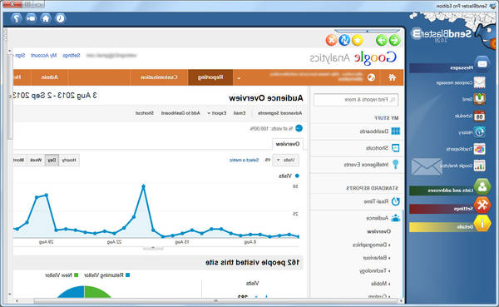Select the Overview tab above chart

(x=288, y=144)
